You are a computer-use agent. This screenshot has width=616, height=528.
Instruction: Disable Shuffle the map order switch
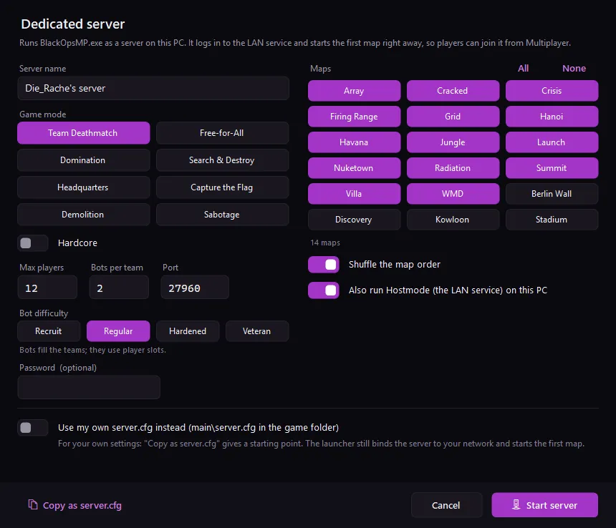(323, 265)
